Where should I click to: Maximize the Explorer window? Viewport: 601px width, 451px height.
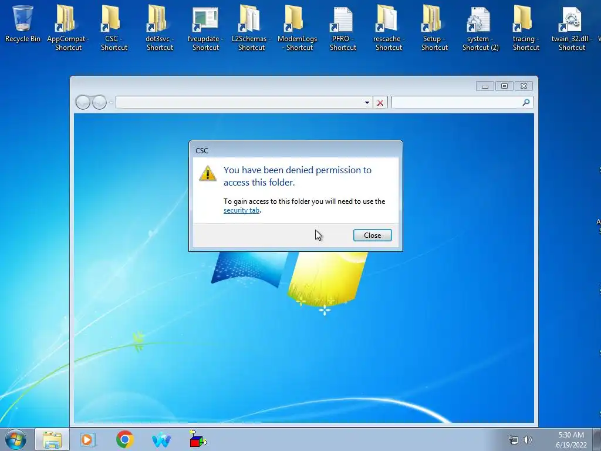[504, 86]
